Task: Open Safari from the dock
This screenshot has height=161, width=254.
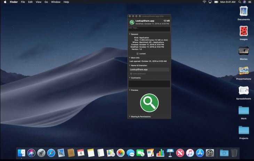Action: [51, 153]
